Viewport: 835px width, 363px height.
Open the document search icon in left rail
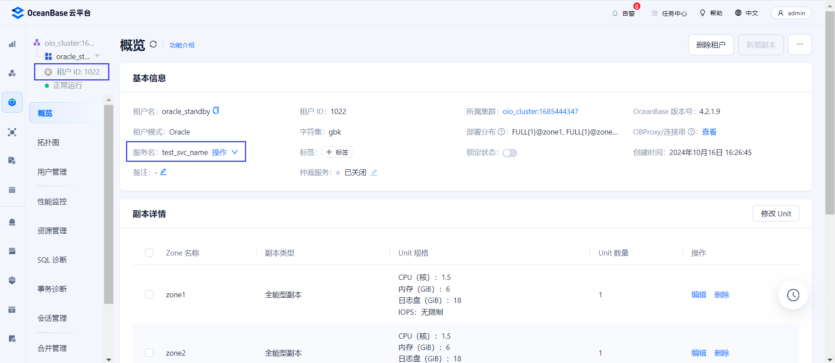coord(12,339)
